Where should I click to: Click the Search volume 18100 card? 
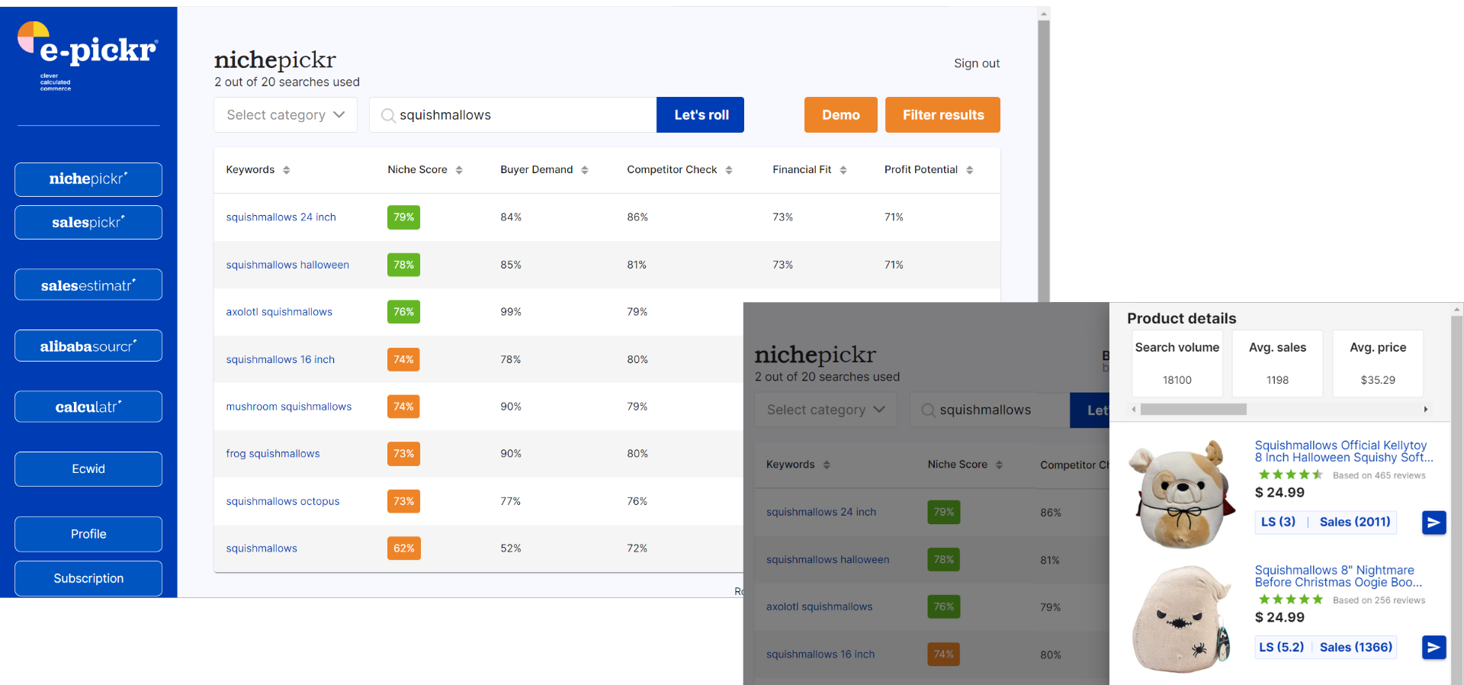pos(1177,363)
